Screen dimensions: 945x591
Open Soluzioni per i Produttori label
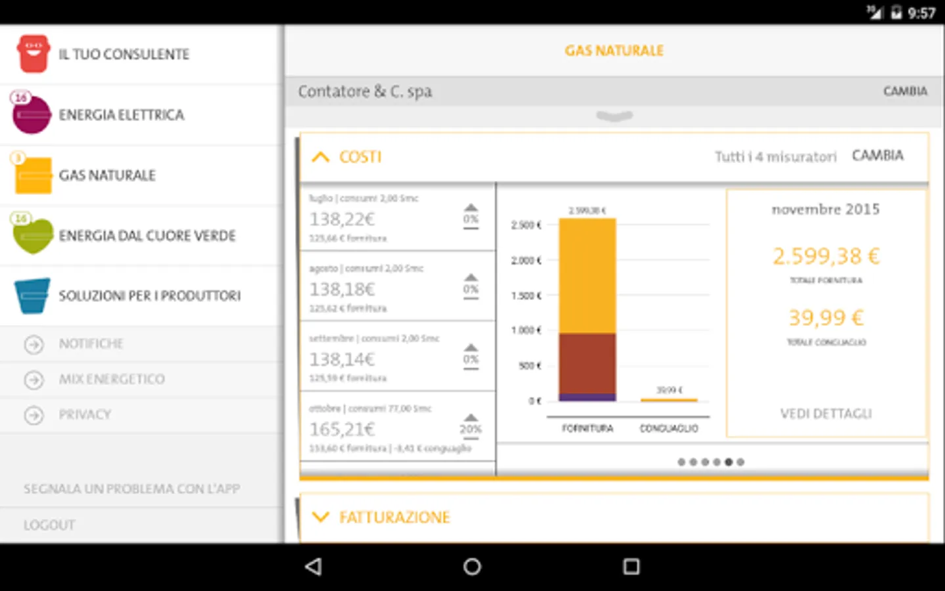pyautogui.click(x=150, y=296)
